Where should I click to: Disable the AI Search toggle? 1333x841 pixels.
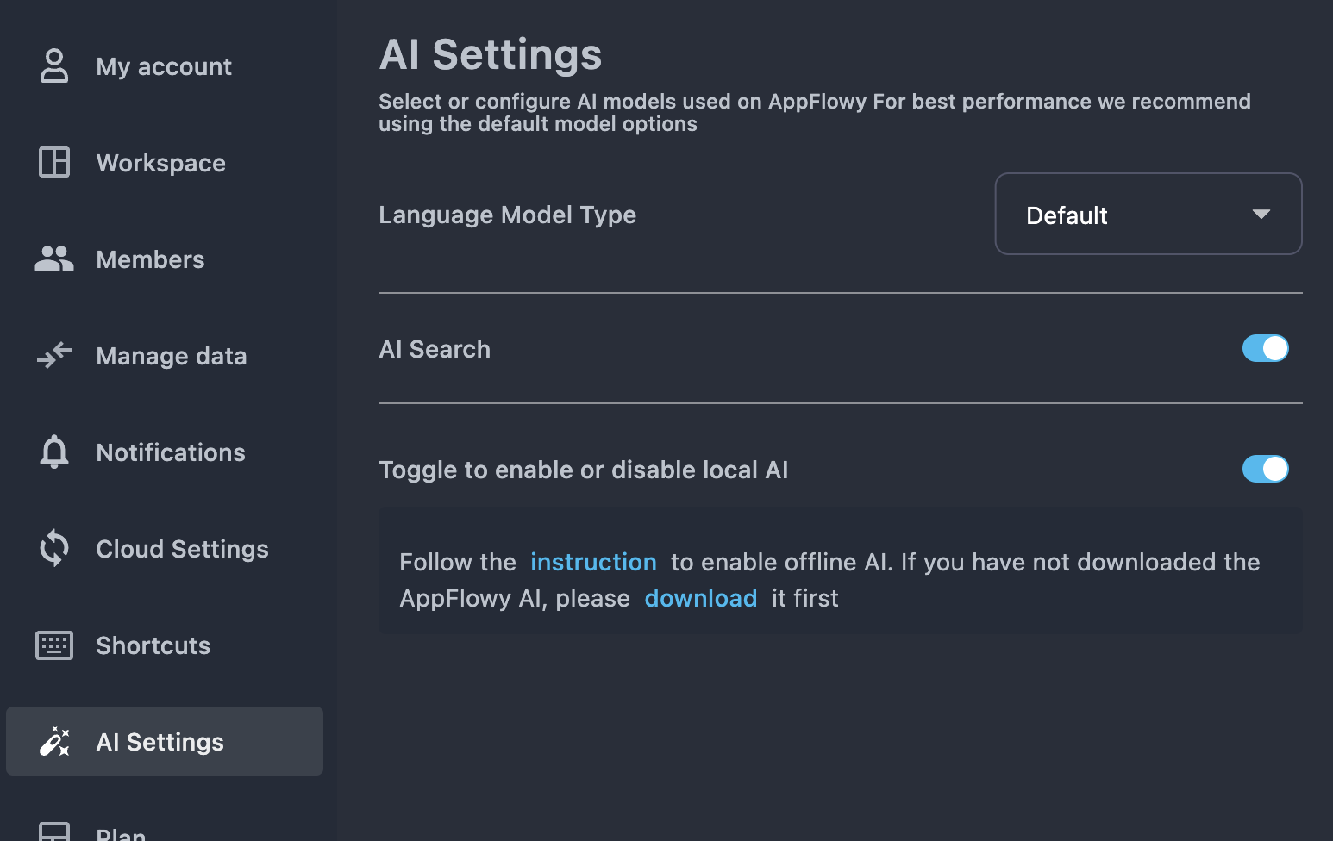(x=1265, y=348)
